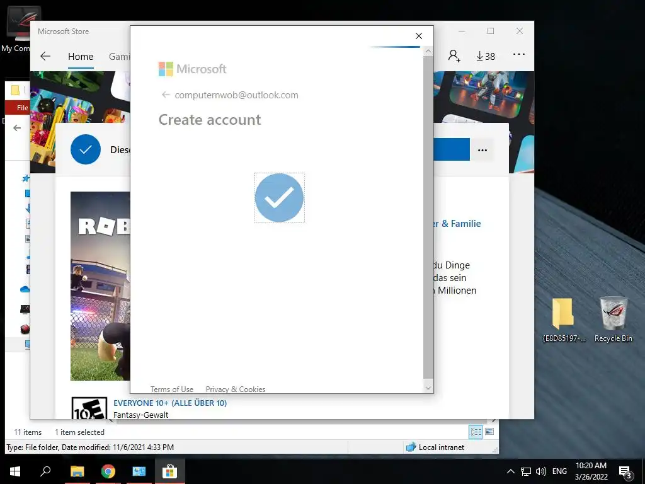The image size is (645, 484).
Task: Open Gaming tab in Microsoft Store
Action: pyautogui.click(x=119, y=56)
